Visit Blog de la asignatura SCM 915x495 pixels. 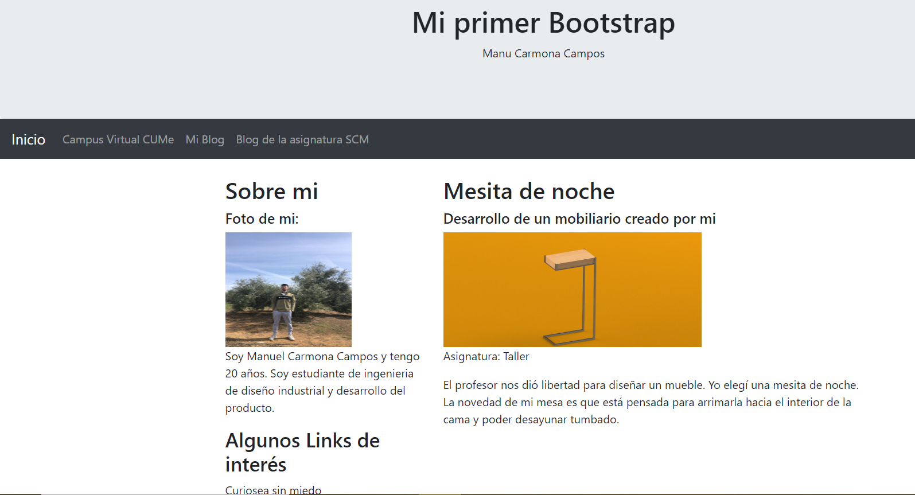point(302,139)
